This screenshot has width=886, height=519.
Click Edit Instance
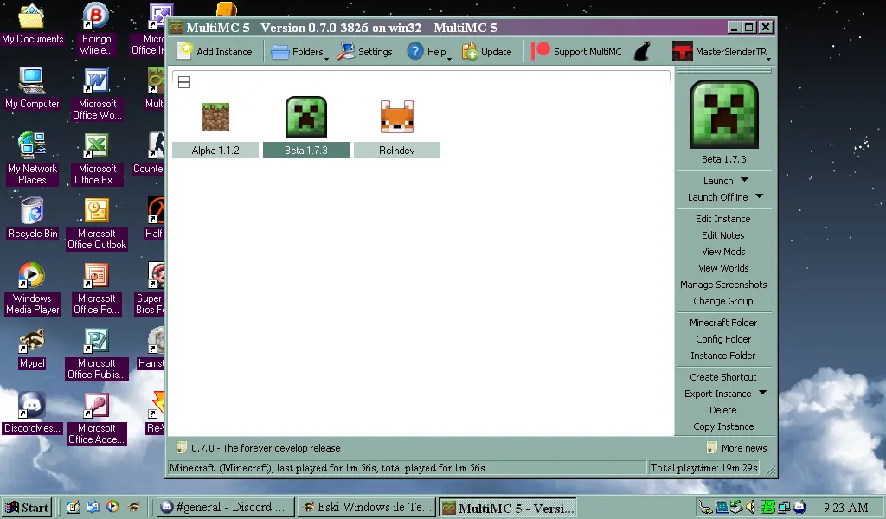[723, 219]
